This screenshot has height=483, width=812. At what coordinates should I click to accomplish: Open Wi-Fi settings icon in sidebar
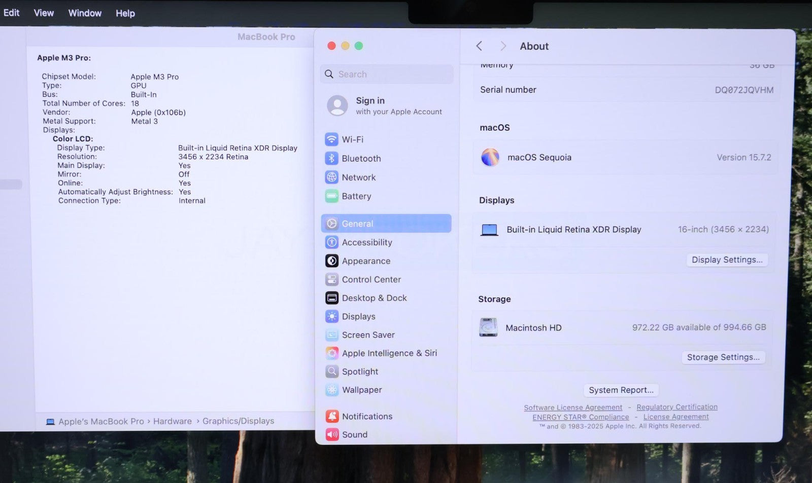(331, 139)
